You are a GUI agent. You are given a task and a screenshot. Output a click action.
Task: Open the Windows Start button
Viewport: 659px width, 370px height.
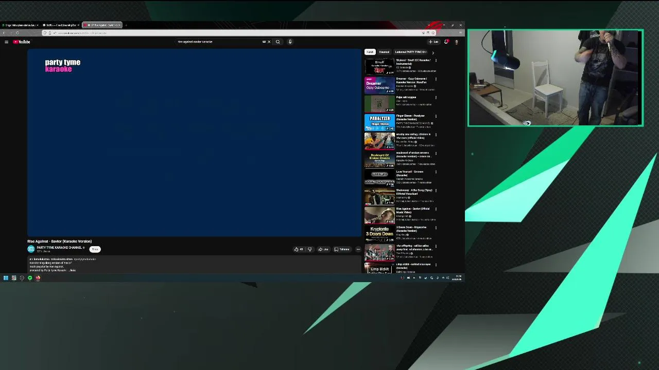point(6,278)
